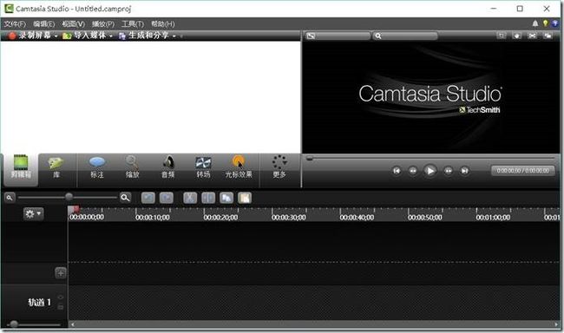Click the timeline zoom slider handle

click(x=69, y=197)
